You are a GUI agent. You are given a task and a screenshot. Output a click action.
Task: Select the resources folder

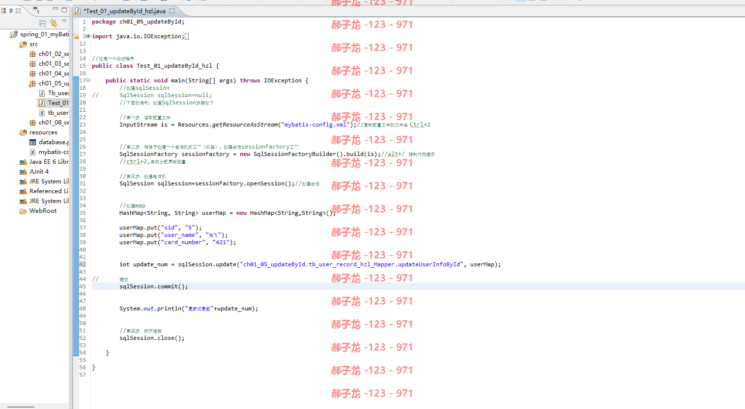click(x=38, y=132)
